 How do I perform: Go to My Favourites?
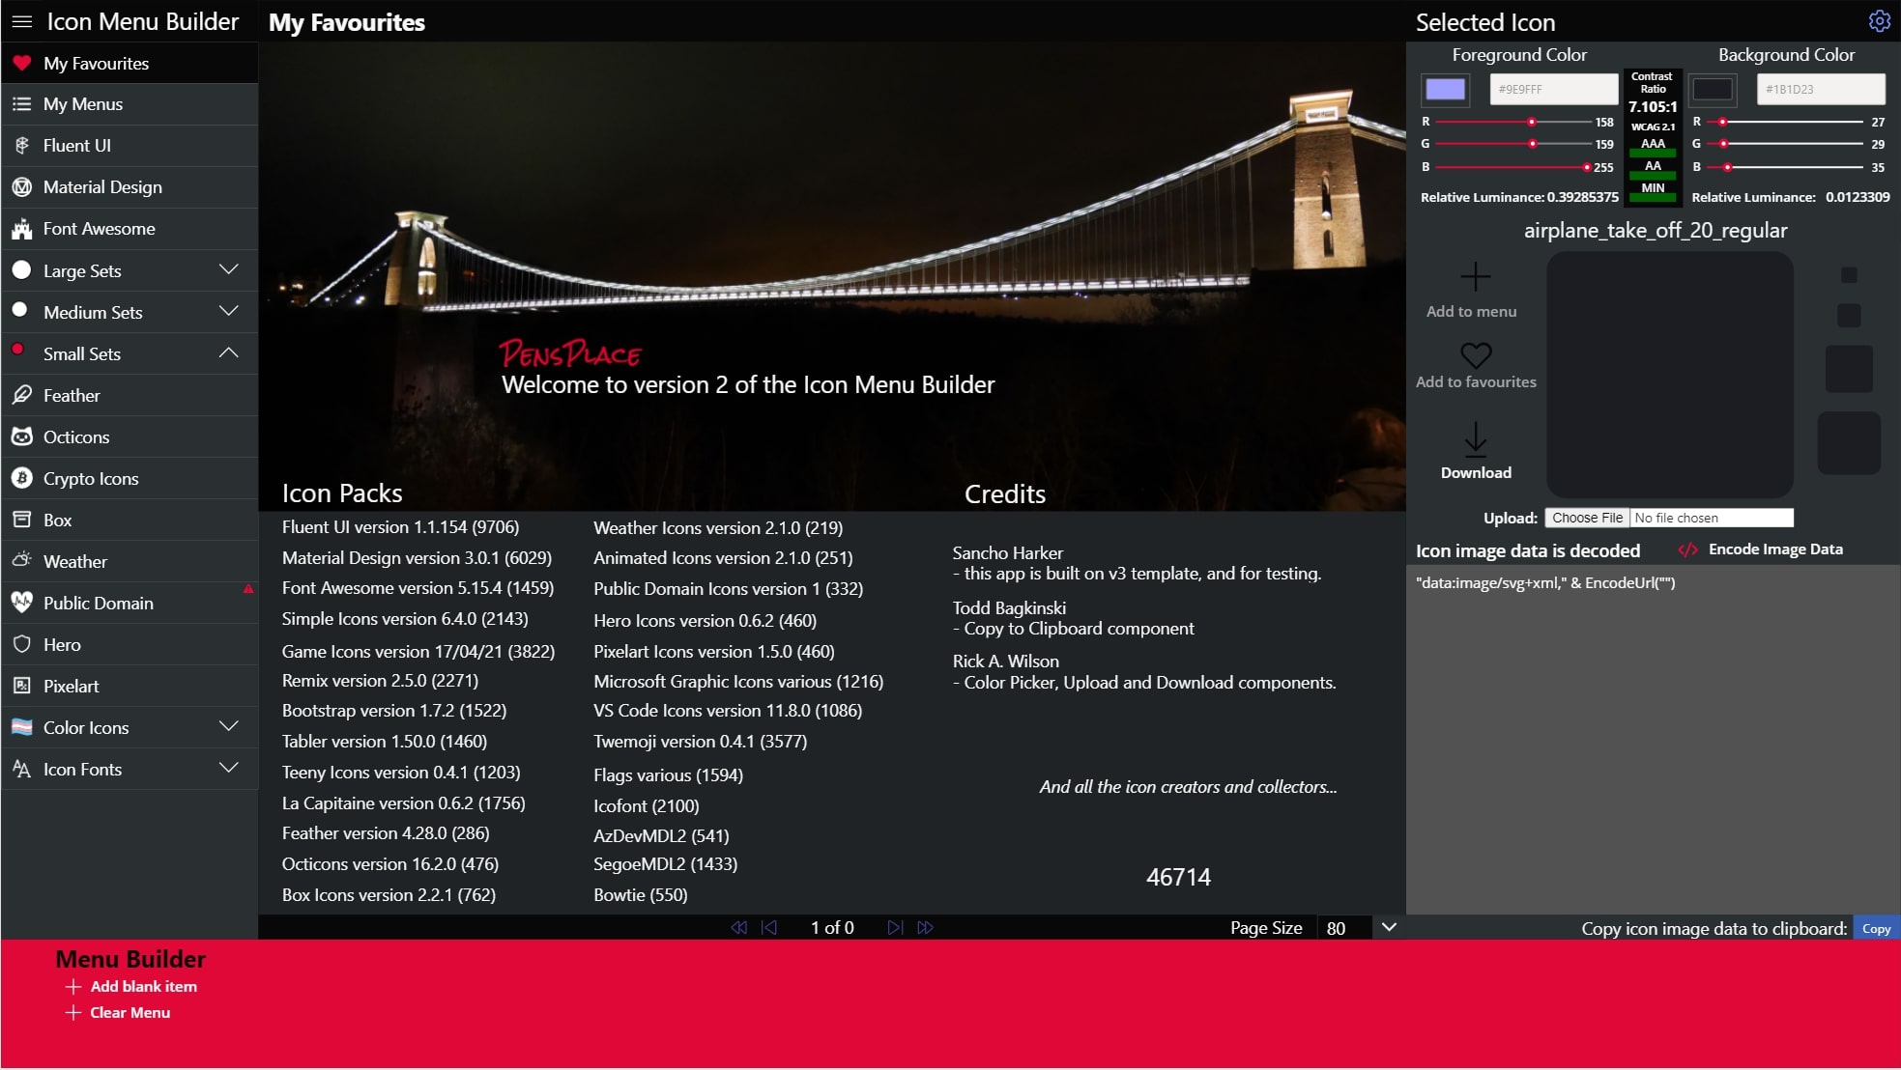pos(96,63)
